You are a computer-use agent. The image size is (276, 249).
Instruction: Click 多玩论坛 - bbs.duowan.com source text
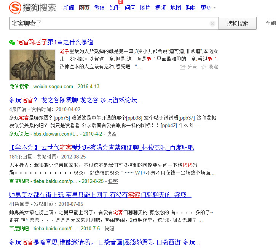tap(44, 134)
